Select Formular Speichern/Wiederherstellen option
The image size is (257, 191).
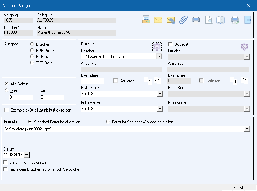(108, 122)
